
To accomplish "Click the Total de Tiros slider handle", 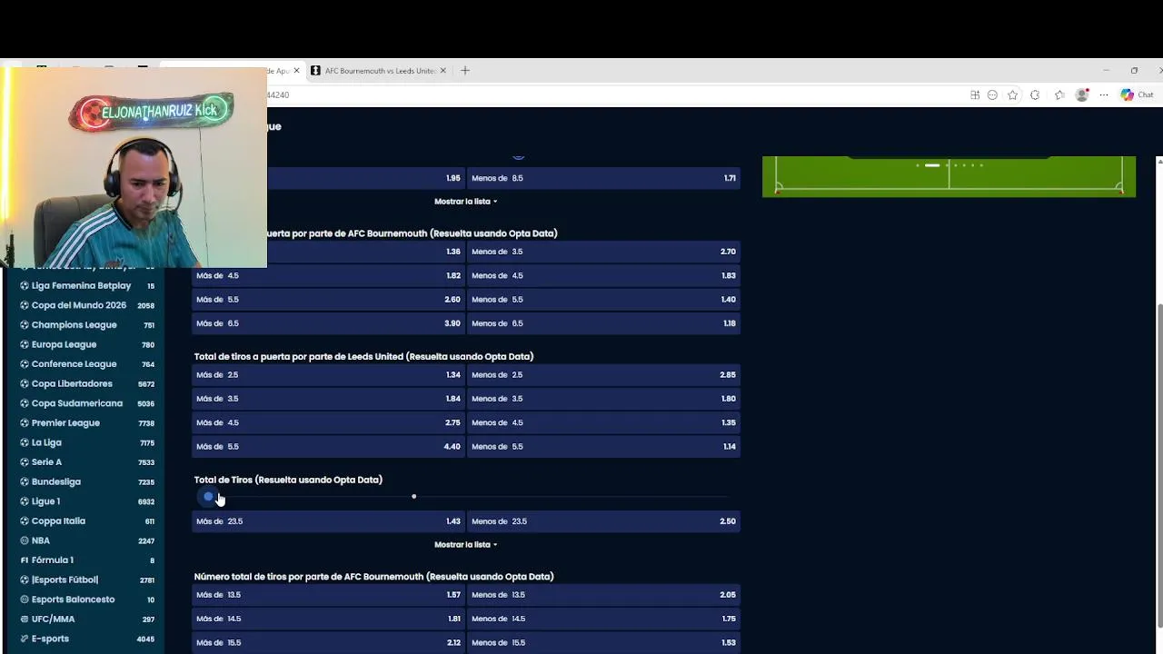I will 209,497.
